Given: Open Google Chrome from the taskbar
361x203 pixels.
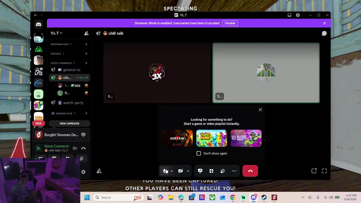Looking at the screenshot, I should [x=233, y=197].
